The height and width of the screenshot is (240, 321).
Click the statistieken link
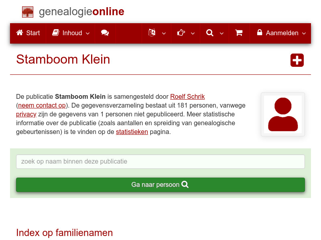[x=132, y=132]
